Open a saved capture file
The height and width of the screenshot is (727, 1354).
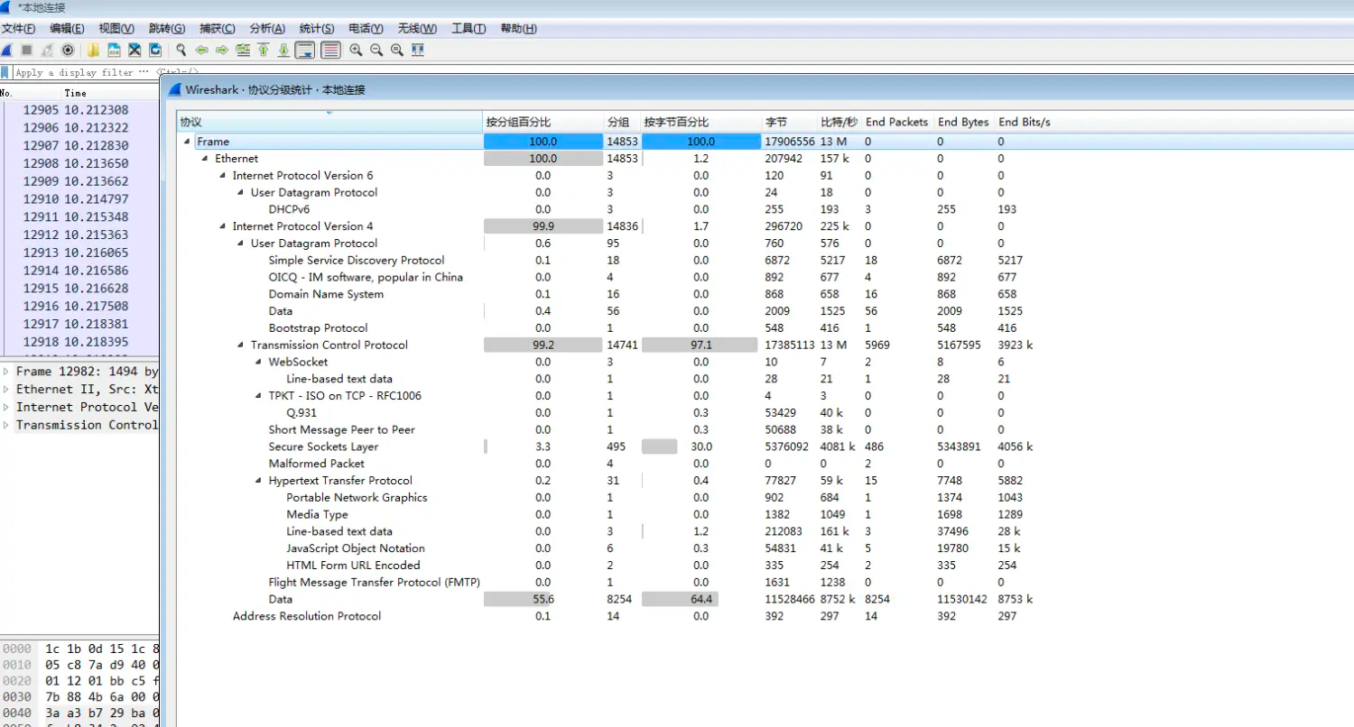coord(93,50)
